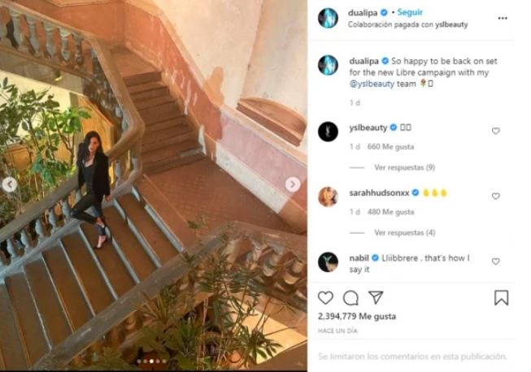
Task: Open comment bubble icon below post
Action: [x=350, y=297]
